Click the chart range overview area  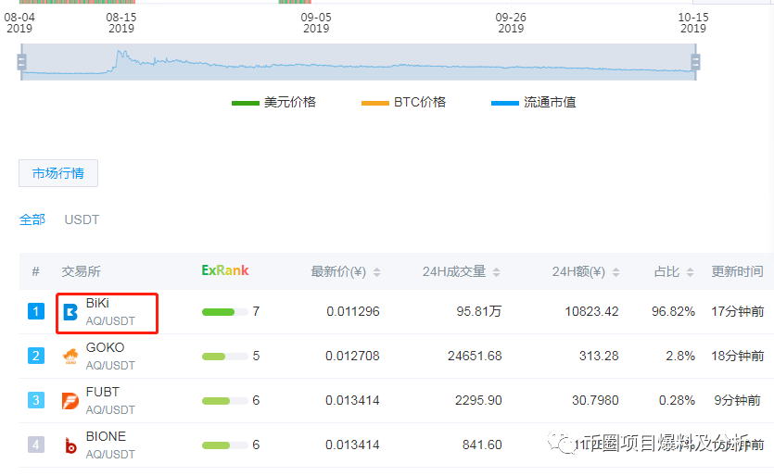tap(359, 62)
